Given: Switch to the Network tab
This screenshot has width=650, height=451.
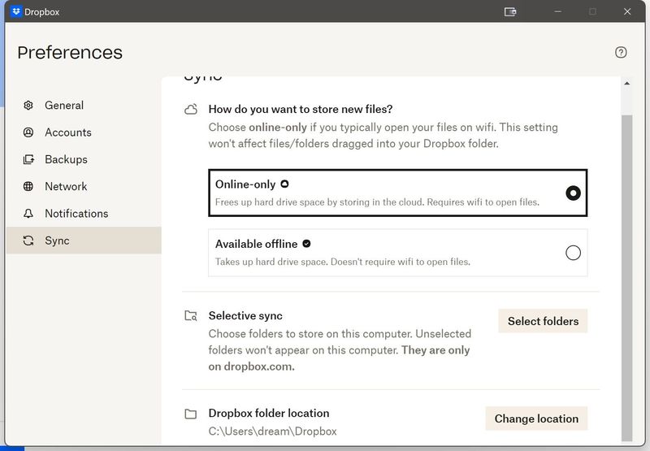Looking at the screenshot, I should [66, 186].
